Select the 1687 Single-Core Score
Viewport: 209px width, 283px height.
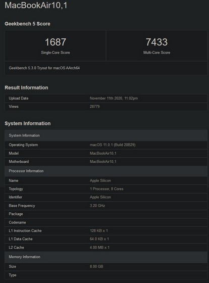coord(56,42)
